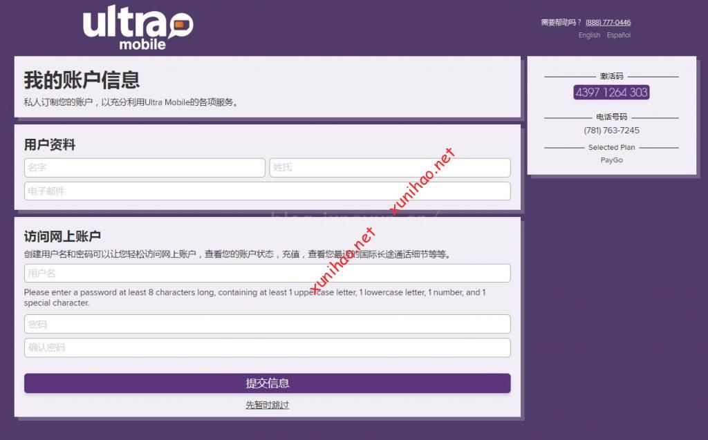Click the 访问网上账户 section heading
This screenshot has height=440, width=708.
point(62,236)
